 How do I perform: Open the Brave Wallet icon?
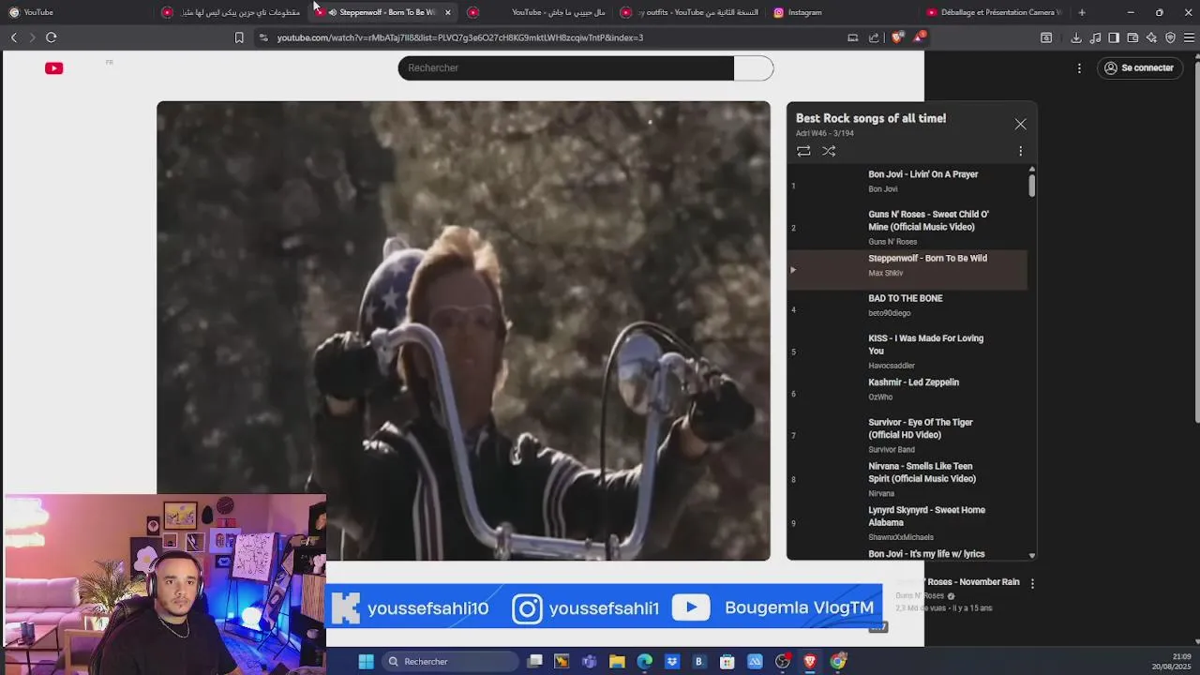point(1132,37)
